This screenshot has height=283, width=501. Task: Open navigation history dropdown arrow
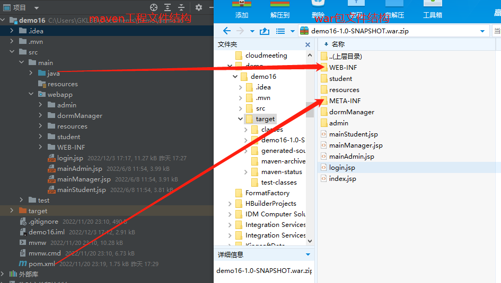point(252,31)
